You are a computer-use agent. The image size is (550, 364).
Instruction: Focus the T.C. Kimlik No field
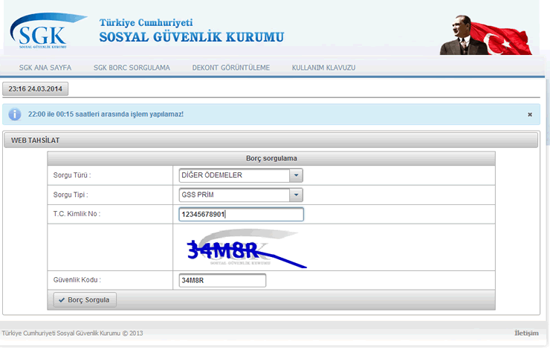(241, 215)
